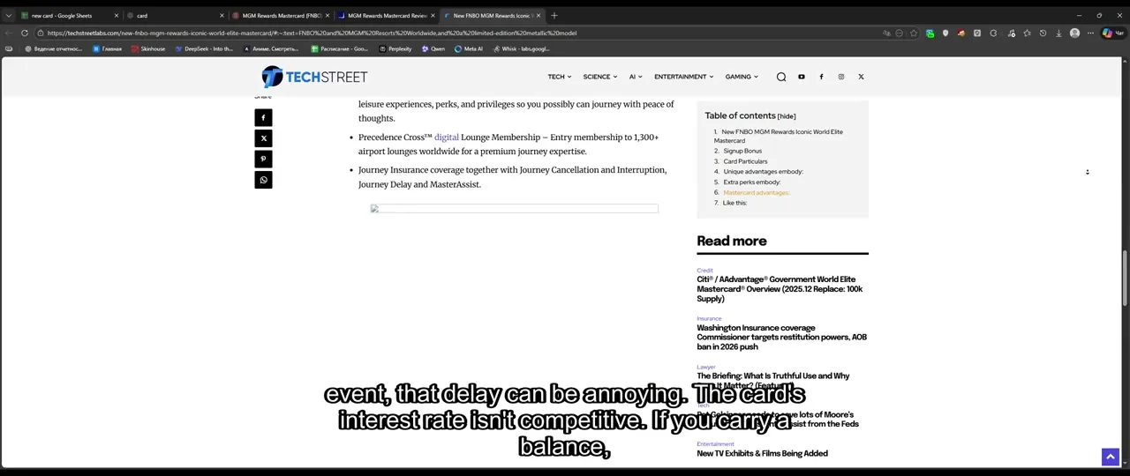Click the back-to-top arrow button
The image size is (1130, 476).
coord(1110,457)
